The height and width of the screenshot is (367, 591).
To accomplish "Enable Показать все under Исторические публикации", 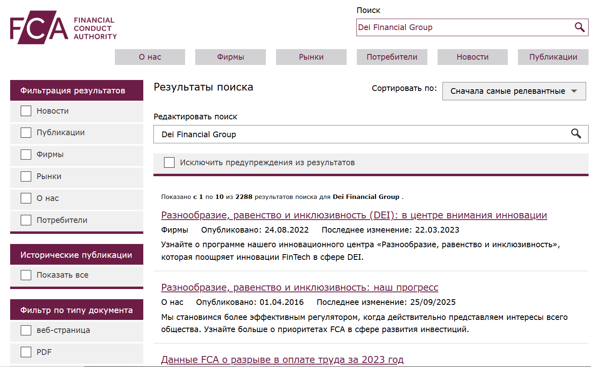I will tap(26, 275).
